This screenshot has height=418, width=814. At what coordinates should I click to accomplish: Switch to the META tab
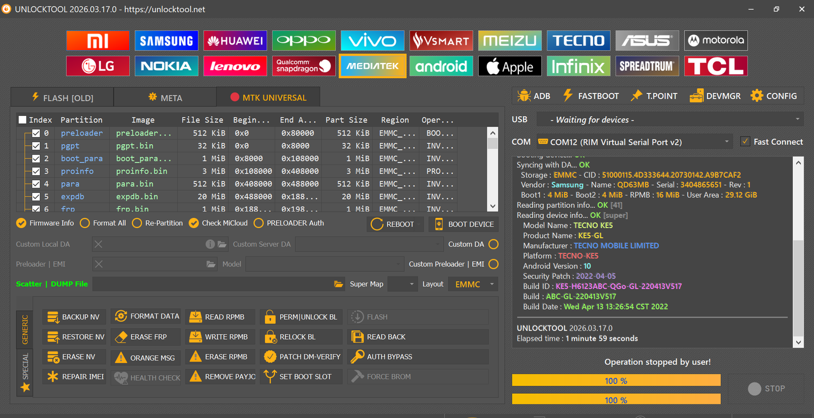coord(165,98)
